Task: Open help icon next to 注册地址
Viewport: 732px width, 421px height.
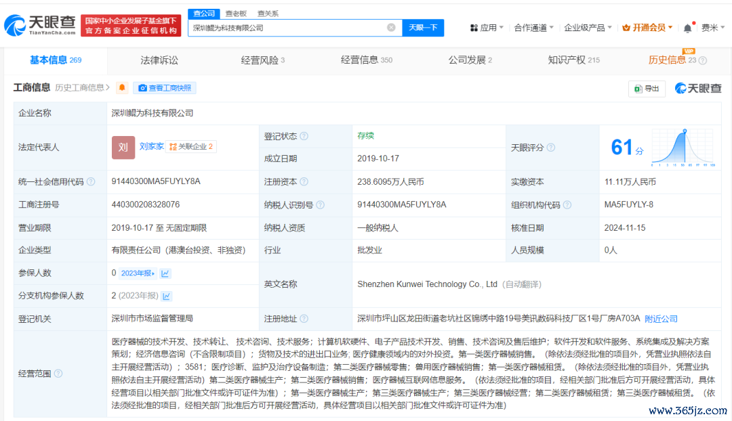Action: tap(304, 318)
